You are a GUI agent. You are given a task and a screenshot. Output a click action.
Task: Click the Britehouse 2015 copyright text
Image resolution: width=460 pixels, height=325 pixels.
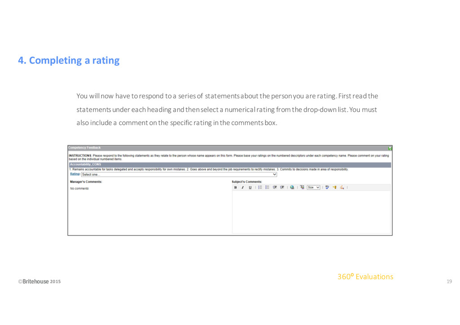[x=40, y=281]
